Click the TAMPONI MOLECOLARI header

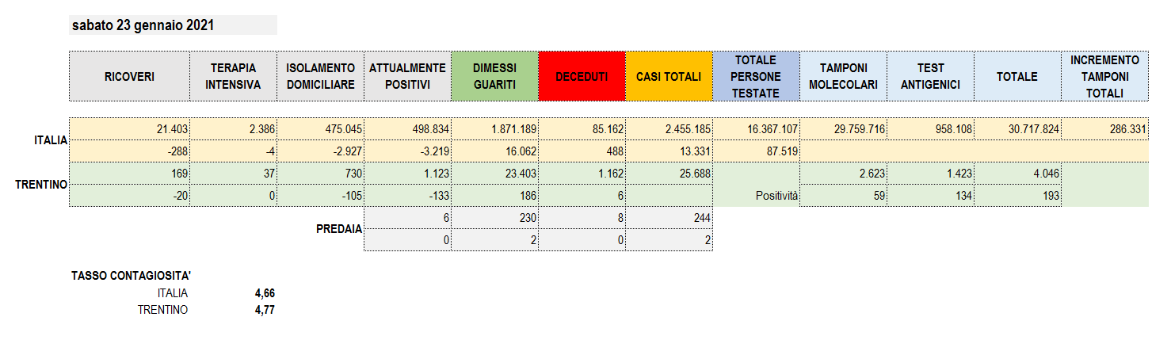843,77
